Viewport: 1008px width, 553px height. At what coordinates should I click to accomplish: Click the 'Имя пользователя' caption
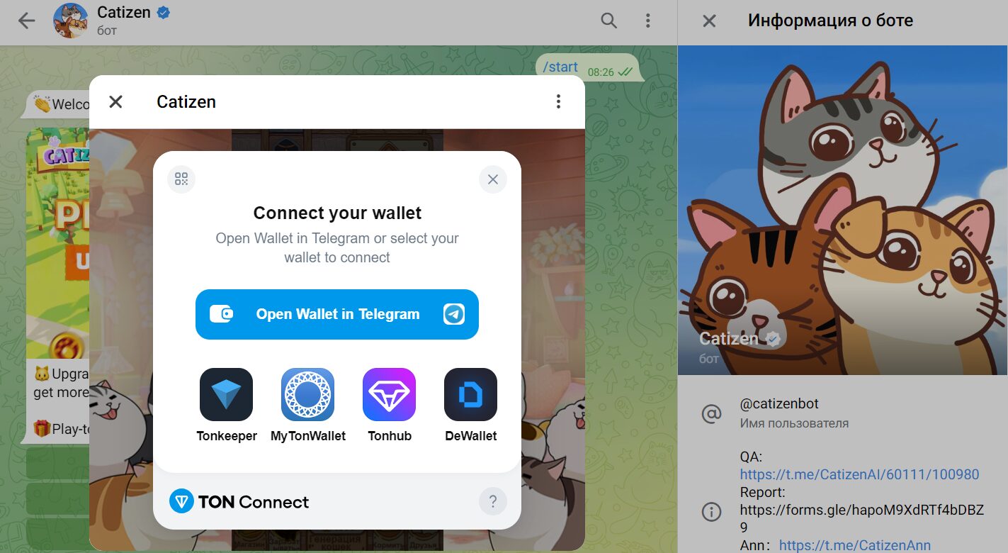[x=794, y=423]
